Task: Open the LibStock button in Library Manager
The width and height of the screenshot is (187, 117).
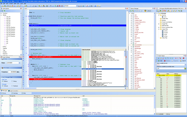Action: 148,11
